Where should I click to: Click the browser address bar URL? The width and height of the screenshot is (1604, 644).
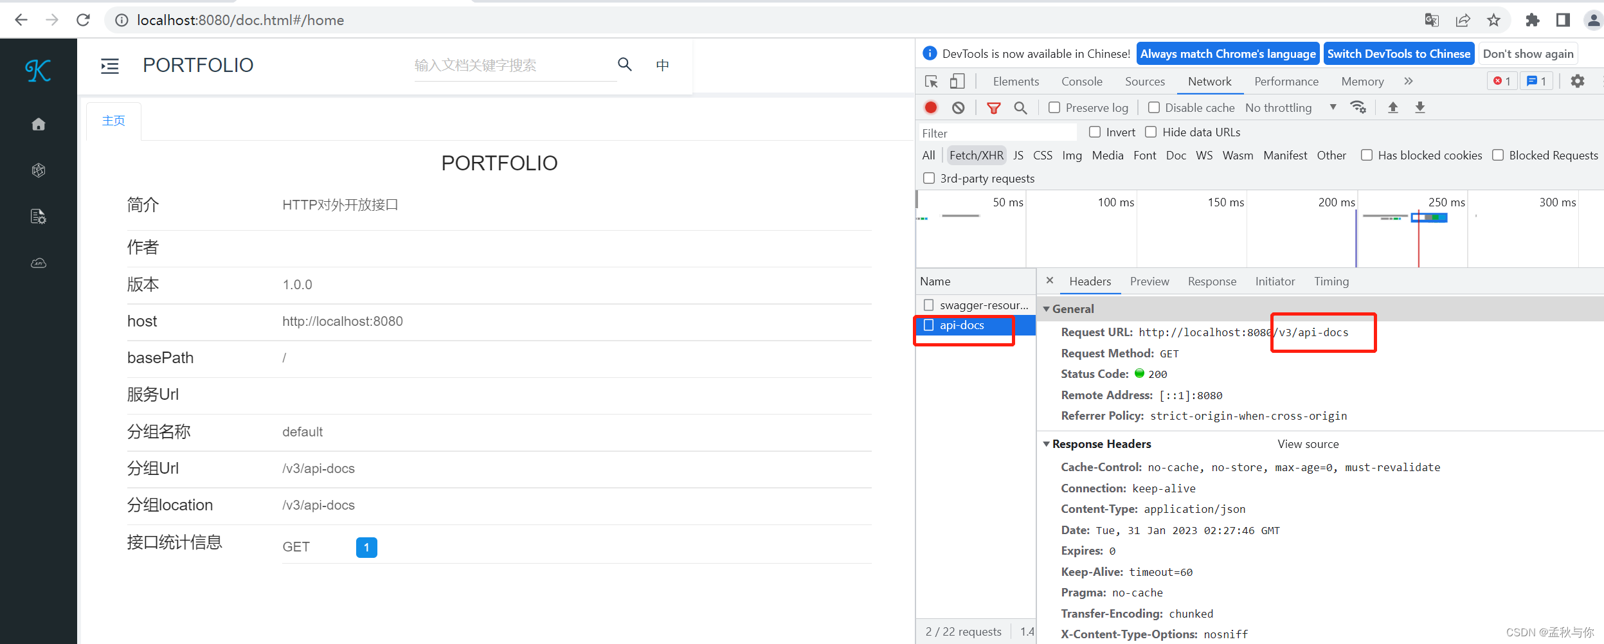[x=240, y=20]
